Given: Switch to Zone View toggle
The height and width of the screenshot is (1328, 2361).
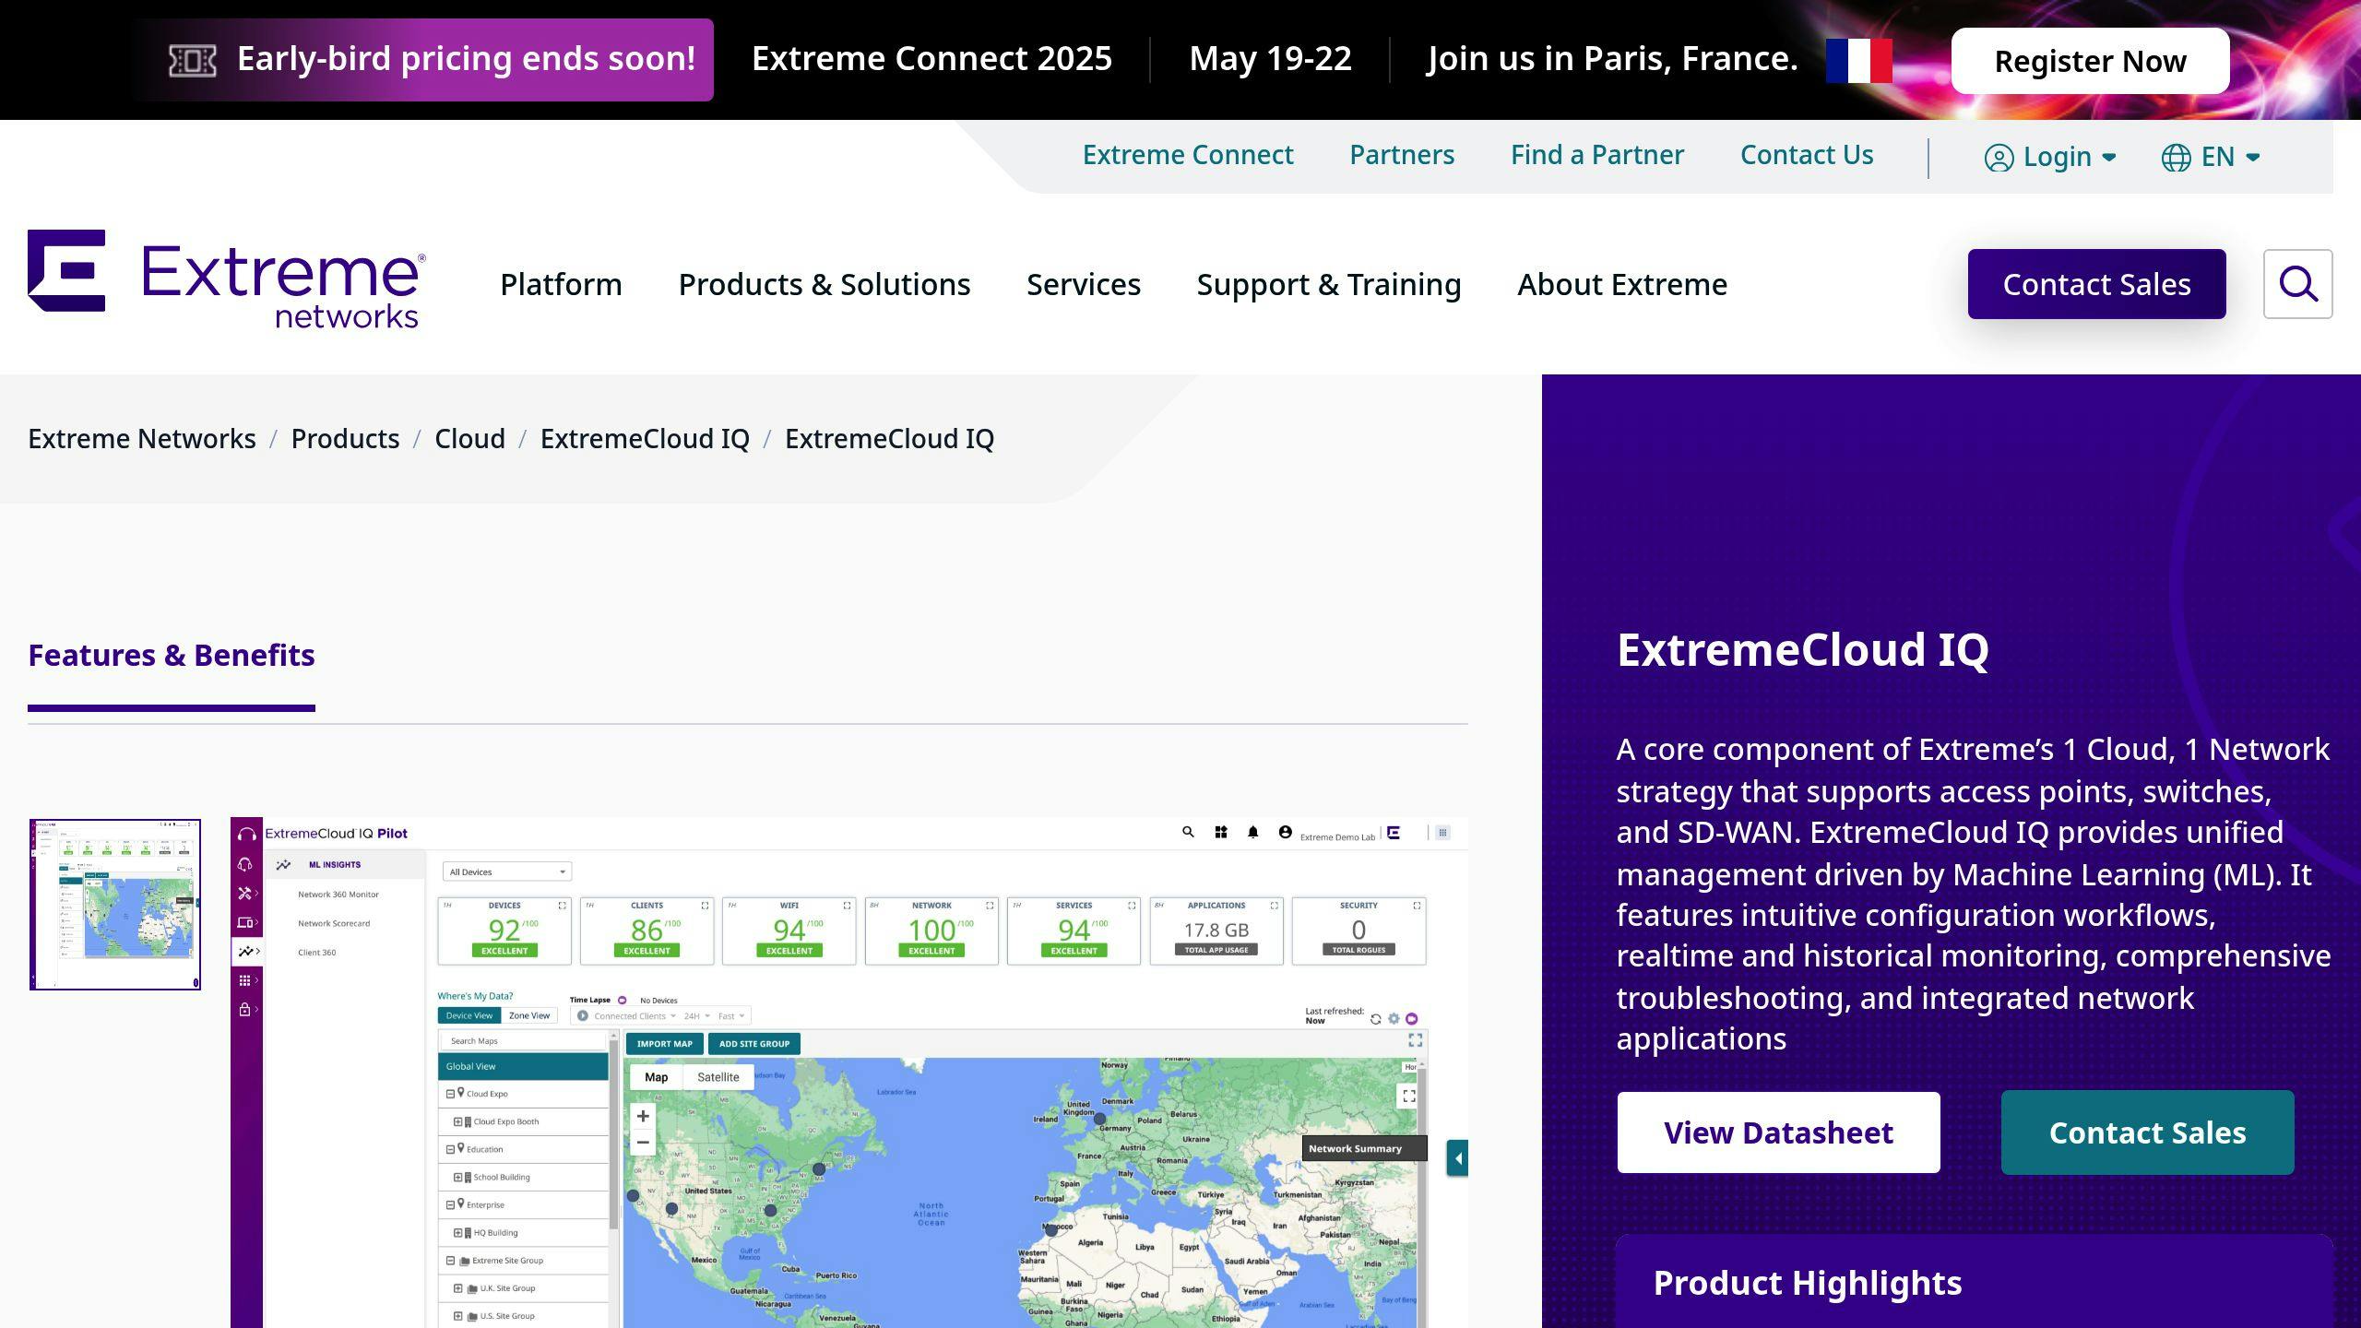Looking at the screenshot, I should [529, 1015].
